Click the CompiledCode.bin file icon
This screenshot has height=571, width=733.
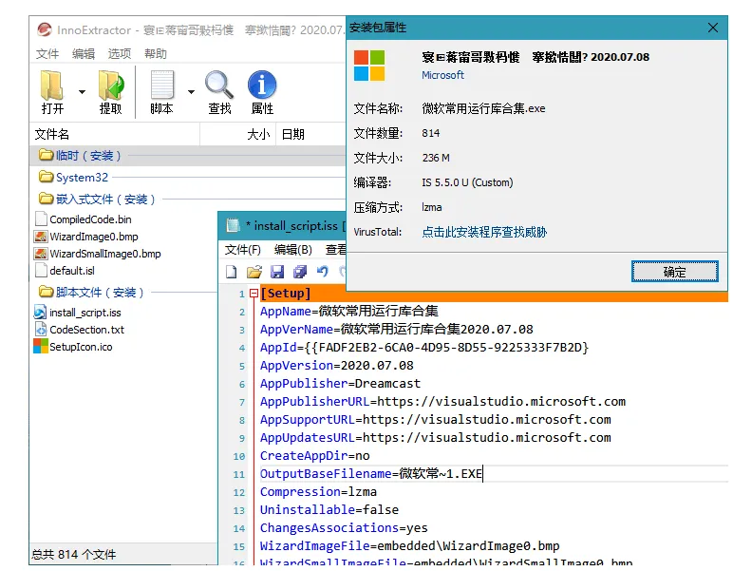coord(41,219)
